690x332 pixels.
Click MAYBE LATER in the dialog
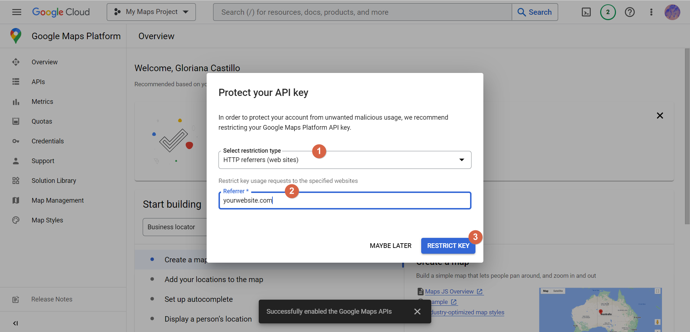[x=391, y=246]
